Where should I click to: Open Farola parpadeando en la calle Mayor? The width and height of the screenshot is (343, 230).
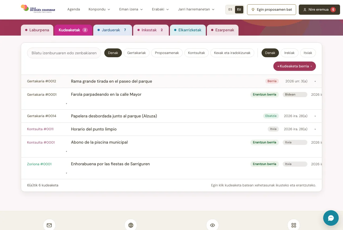click(106, 94)
